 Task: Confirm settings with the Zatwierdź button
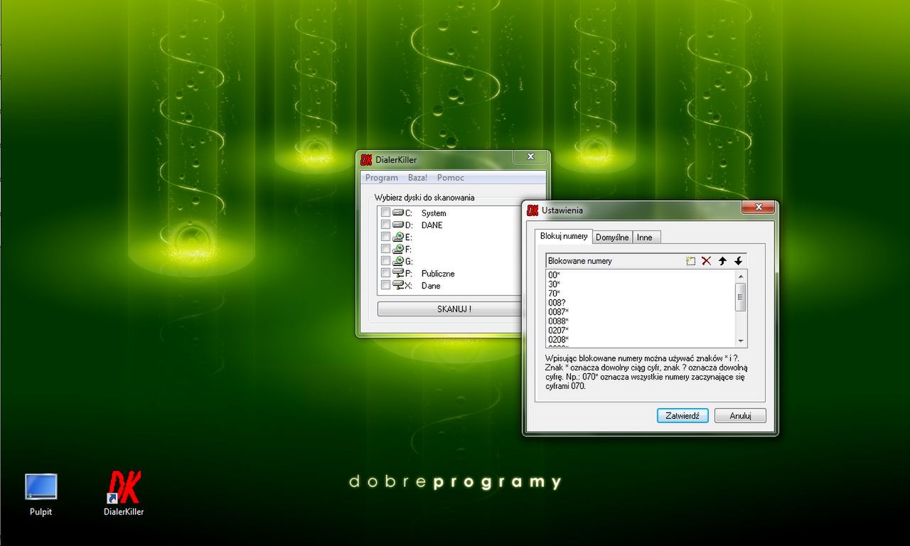[x=682, y=416]
